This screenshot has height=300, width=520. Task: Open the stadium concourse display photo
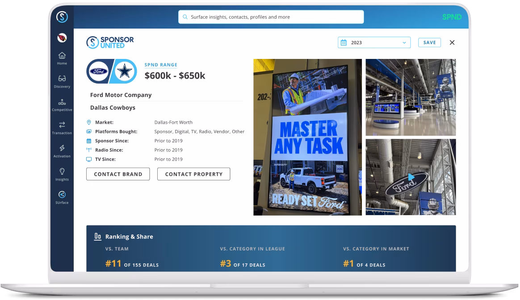411,97
